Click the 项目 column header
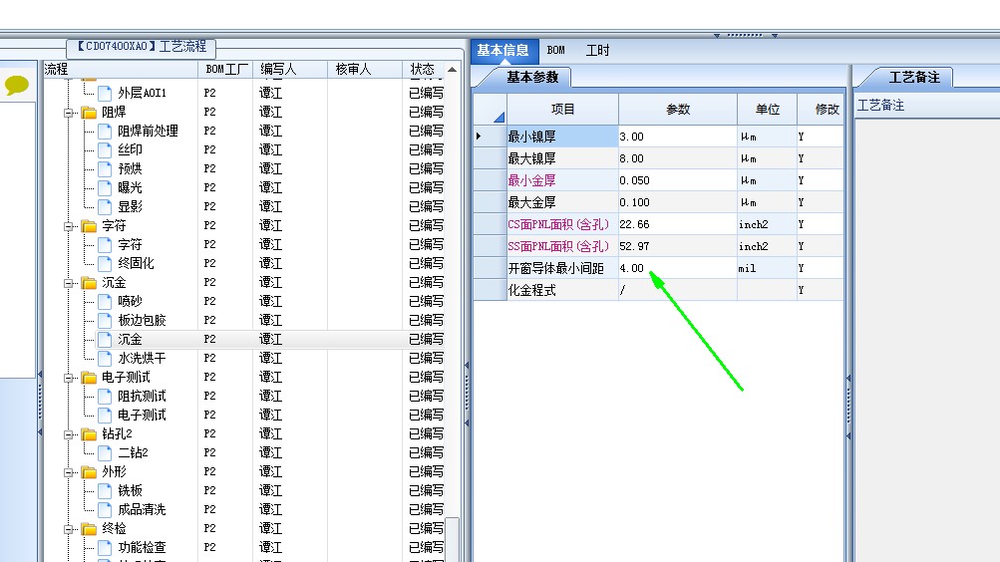The image size is (1000, 562). click(562, 110)
